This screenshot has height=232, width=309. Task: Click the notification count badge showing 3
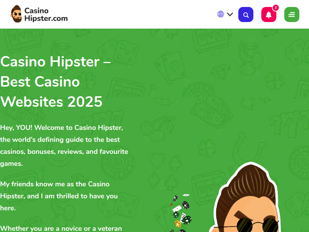(x=275, y=8)
